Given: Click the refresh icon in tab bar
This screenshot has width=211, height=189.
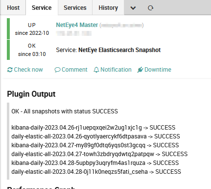Looking at the screenshot, I should (x=150, y=8).
